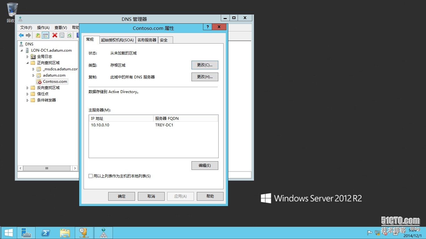Collapse the 正向查找区域 node
426x239 pixels.
coord(27,63)
